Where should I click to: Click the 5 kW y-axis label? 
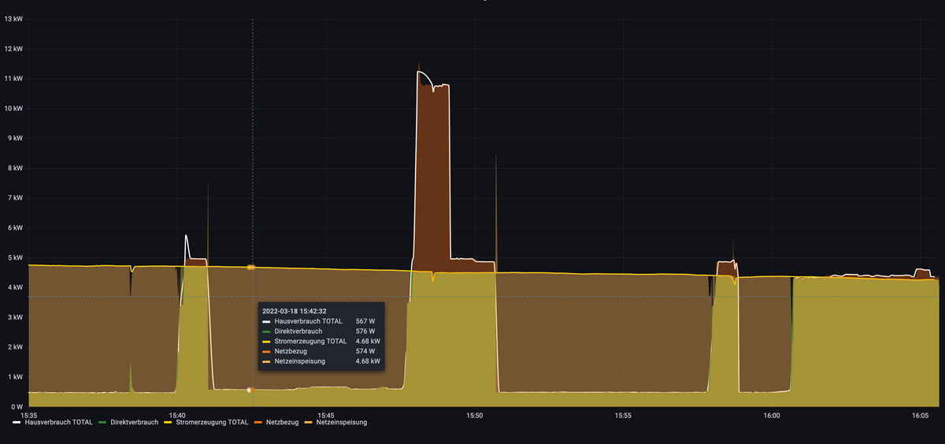tap(14, 257)
